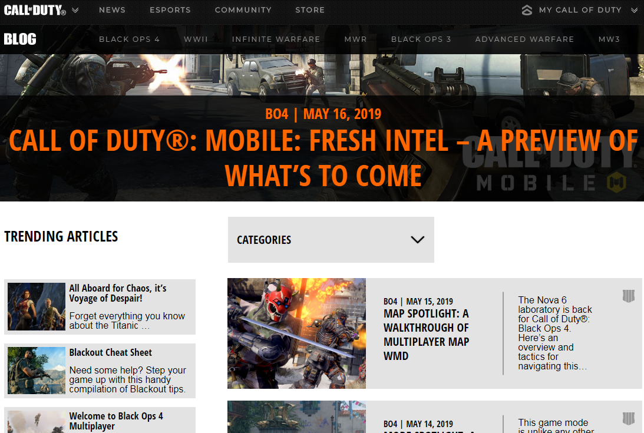Screen dimensions: 644x433
Task: Select the MW3 blog tab
Action: tap(609, 39)
